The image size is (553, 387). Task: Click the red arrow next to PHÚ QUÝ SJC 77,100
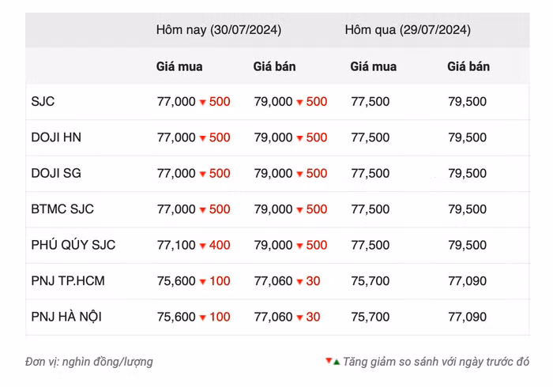click(x=203, y=246)
